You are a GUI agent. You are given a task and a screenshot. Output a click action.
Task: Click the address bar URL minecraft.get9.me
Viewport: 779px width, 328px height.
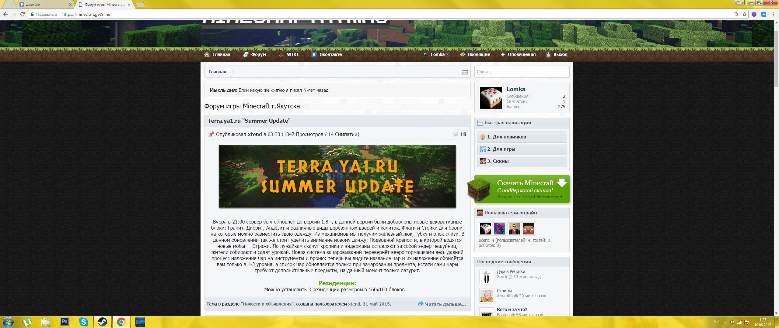coord(86,14)
